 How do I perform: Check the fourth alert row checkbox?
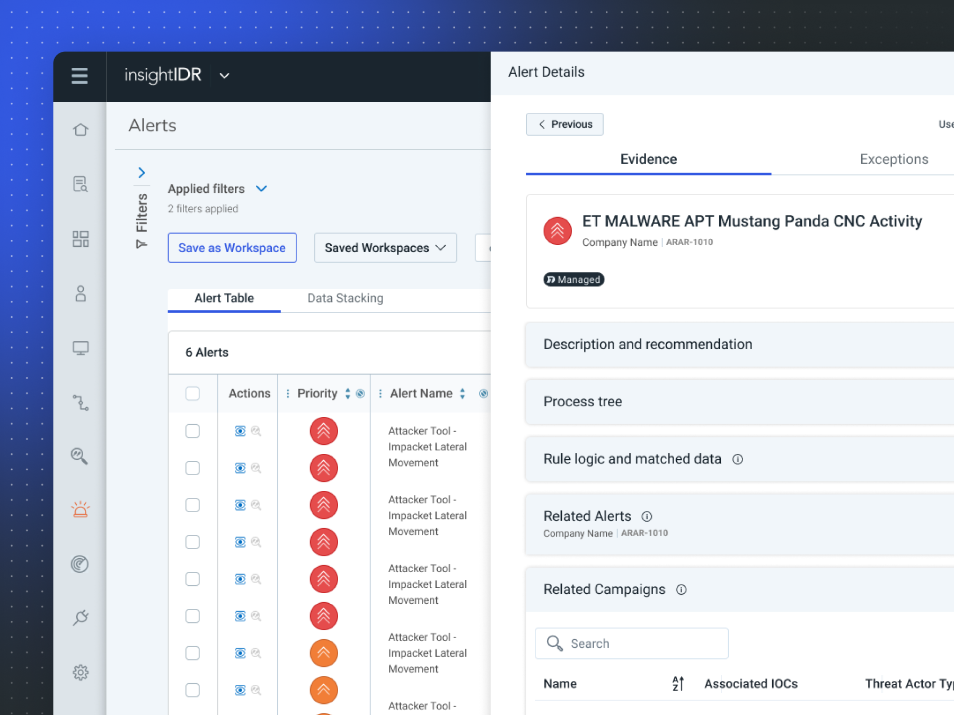click(192, 542)
